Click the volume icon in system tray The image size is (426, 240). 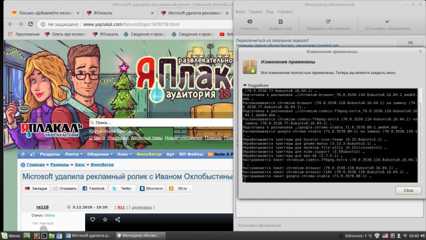[423, 235]
